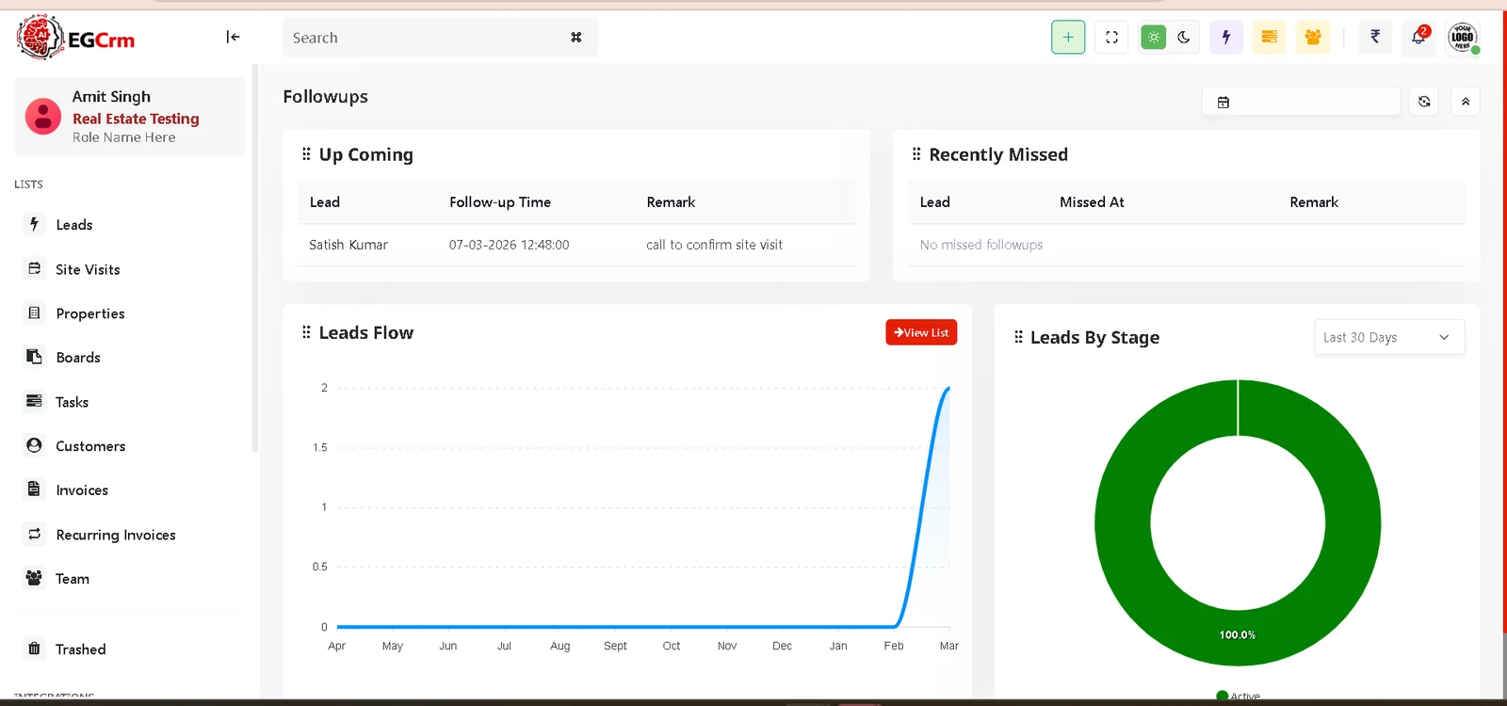Open Site Visits in the sidebar
The width and height of the screenshot is (1507, 706).
(x=88, y=269)
